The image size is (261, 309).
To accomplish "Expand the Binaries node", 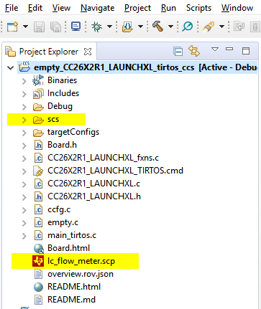I will pyautogui.click(x=24, y=81).
